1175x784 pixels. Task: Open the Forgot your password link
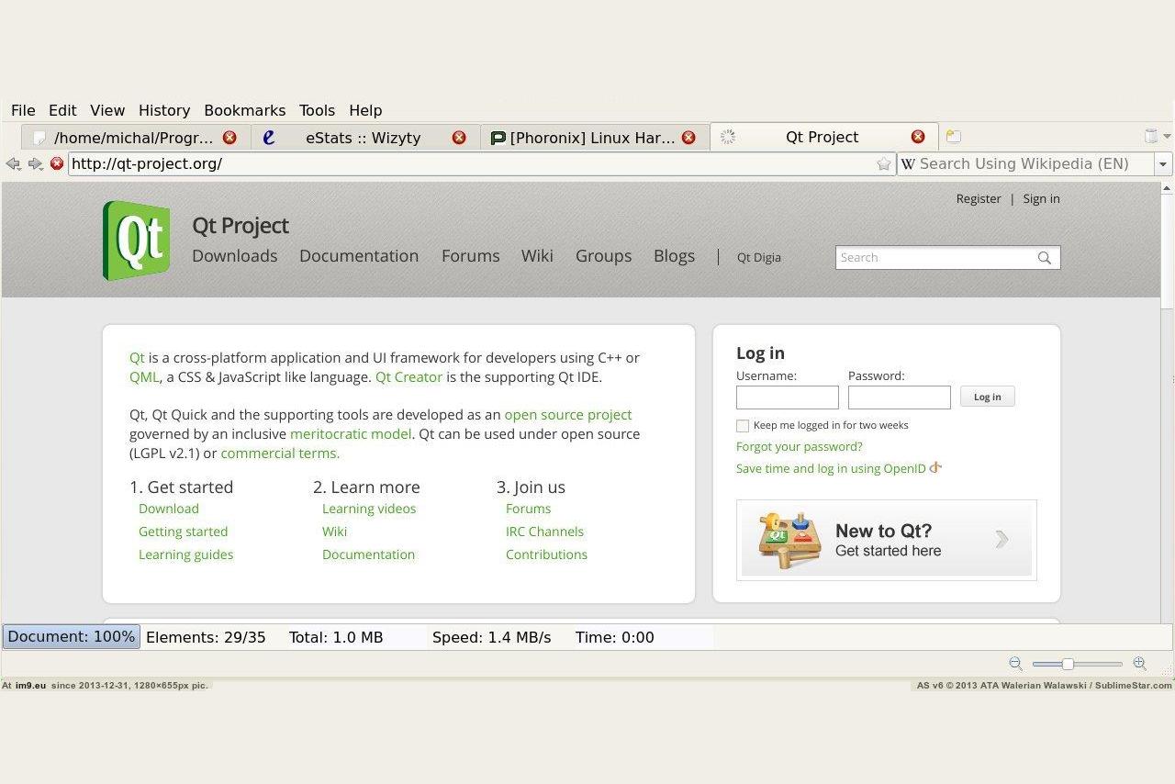(799, 446)
